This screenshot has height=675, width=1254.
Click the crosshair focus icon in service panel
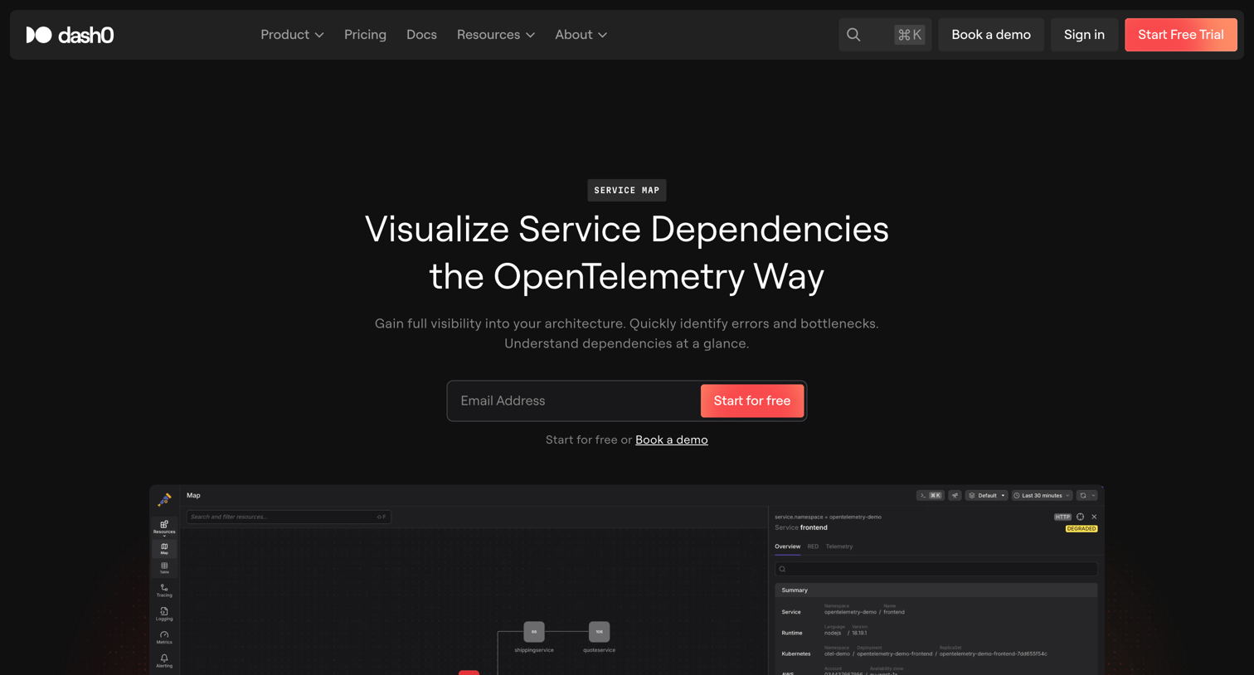coord(1080,517)
